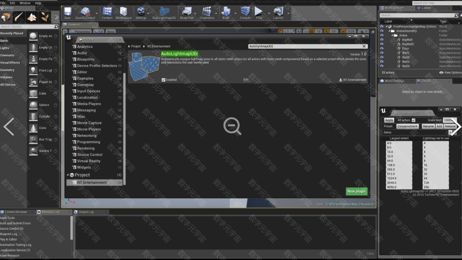Open the Cinematics toolbar icon
Screen dimensions: 462x260
(x=207, y=12)
